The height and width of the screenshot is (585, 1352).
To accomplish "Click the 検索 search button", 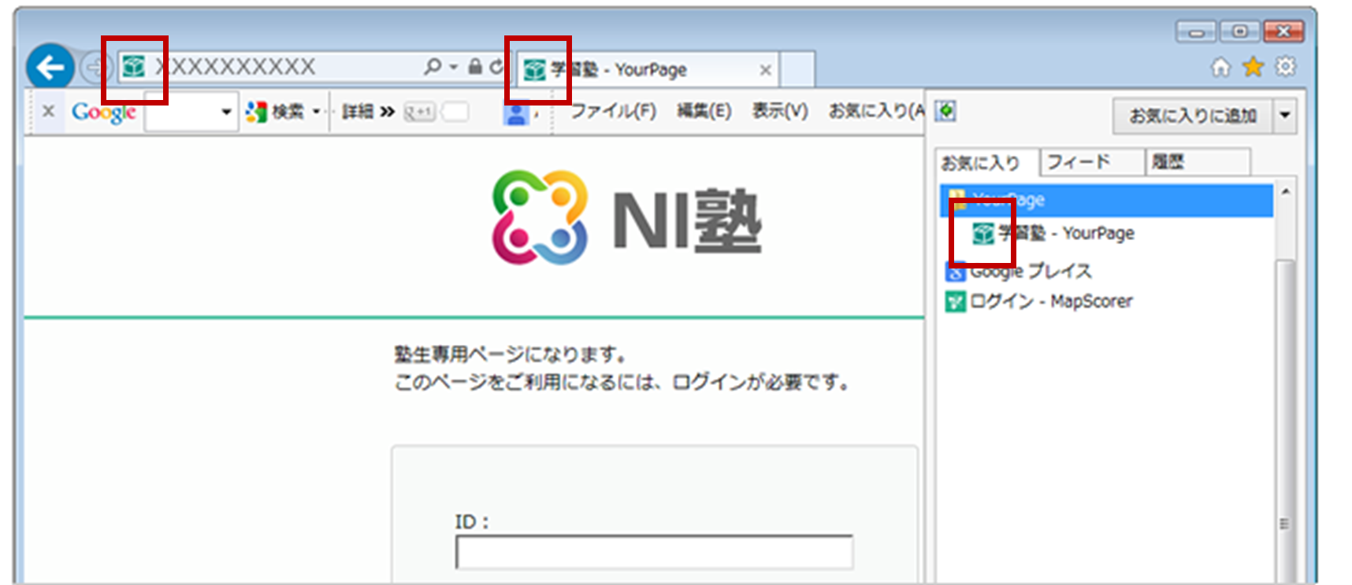I will click(275, 112).
